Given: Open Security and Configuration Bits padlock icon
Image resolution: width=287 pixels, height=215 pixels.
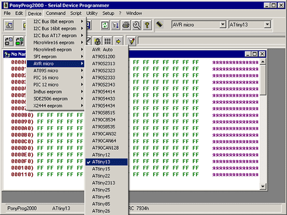Looking at the screenshot, I should [x=98, y=41].
